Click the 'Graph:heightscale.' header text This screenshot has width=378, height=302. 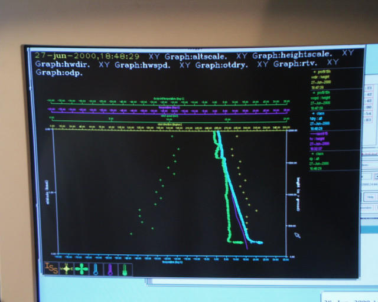pos(292,55)
